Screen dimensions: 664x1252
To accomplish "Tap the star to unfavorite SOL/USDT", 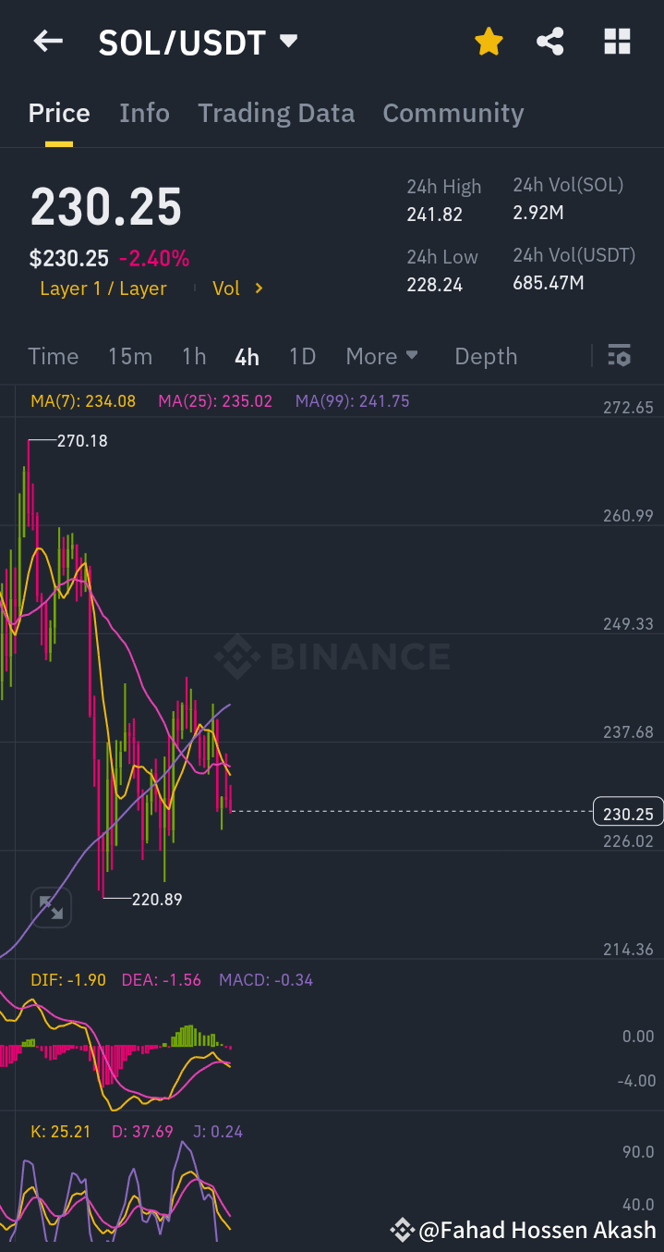I will click(x=489, y=41).
